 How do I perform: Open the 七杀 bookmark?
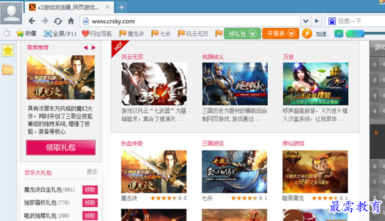pos(161,34)
